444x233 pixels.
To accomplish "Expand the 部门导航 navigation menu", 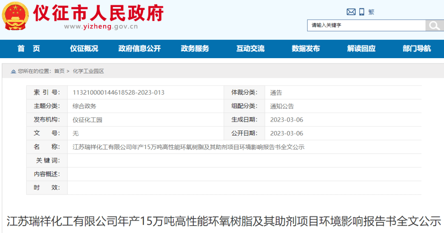I will click(x=417, y=48).
